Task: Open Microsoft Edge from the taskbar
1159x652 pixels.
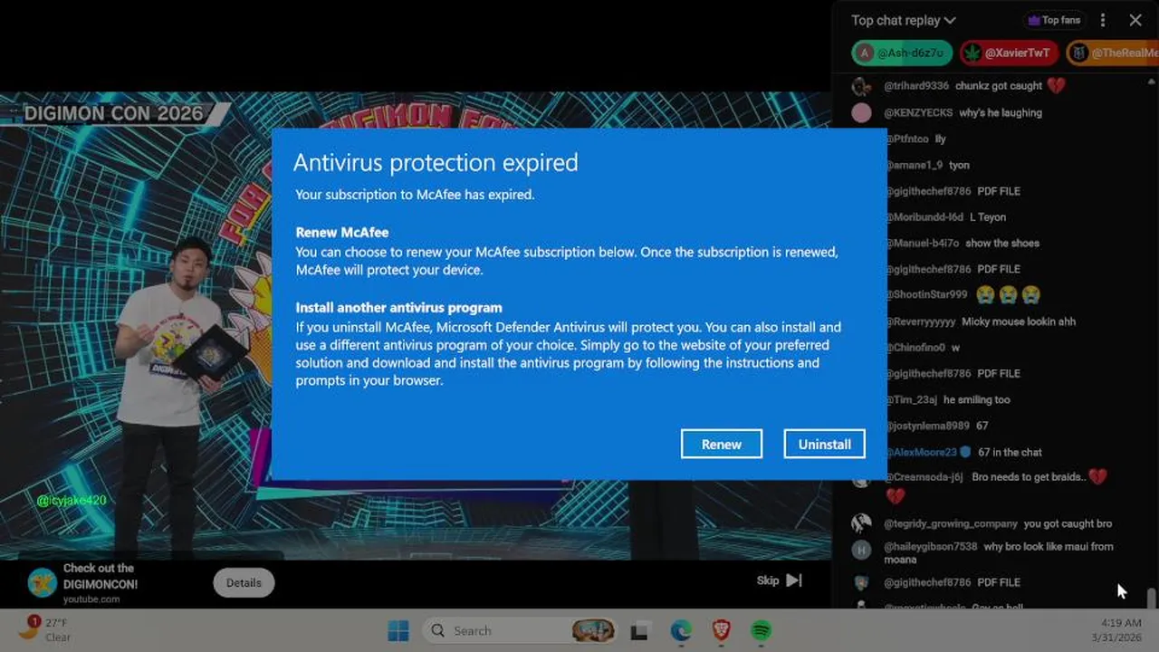Action: point(681,630)
